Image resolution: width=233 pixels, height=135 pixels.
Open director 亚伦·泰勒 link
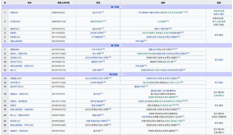click(97, 54)
